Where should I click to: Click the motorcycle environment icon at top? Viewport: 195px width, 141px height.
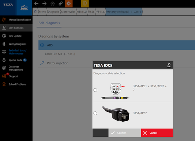pyautogui.click(x=24, y=8)
